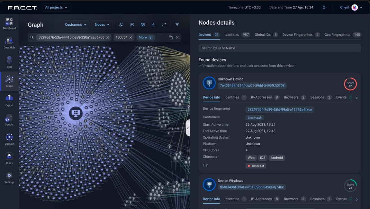The height and width of the screenshot is (209, 370).
Task: Open the Rules sidebar item
Action: 9,159
